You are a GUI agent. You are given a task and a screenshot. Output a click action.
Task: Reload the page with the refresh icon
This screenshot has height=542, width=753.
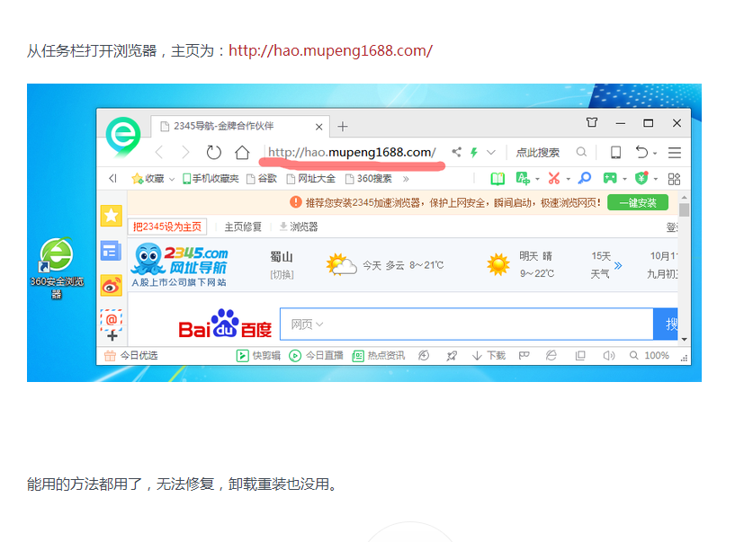click(x=214, y=153)
